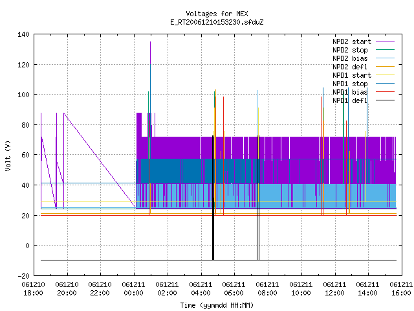Click the y-axis tick value -20
Image resolution: width=414 pixels, height=311 pixels.
pyautogui.click(x=23, y=276)
